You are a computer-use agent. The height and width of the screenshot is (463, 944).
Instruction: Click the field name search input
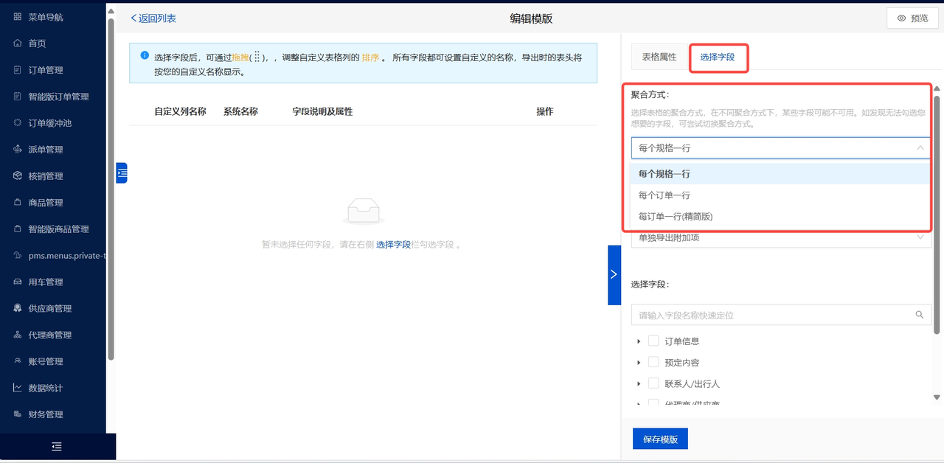tap(771, 315)
